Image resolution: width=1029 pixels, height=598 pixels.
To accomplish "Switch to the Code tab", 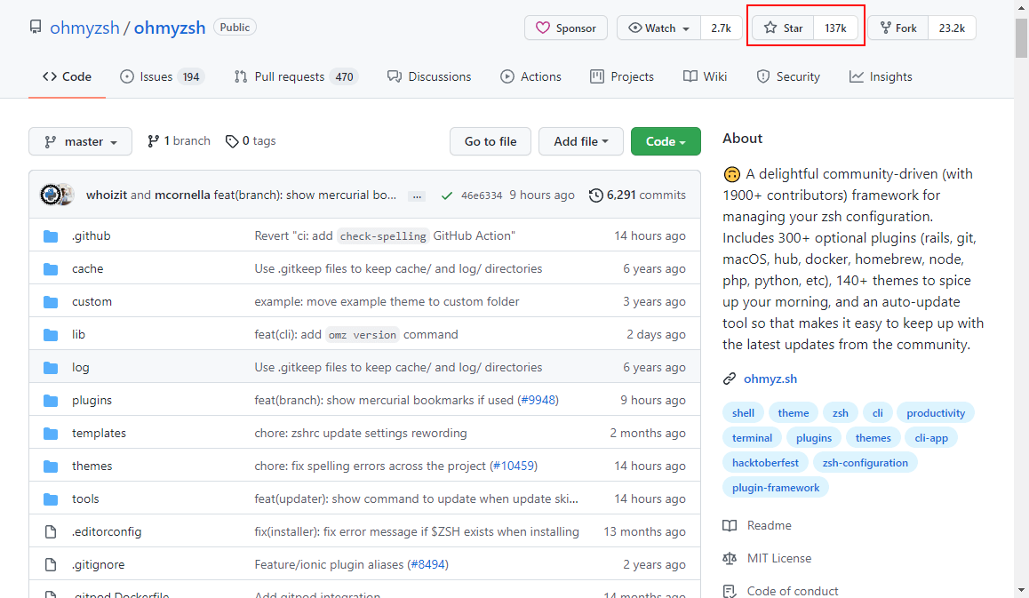I will (x=67, y=76).
